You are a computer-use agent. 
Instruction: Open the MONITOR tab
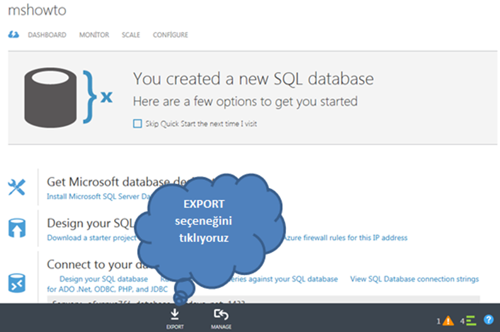tap(94, 35)
